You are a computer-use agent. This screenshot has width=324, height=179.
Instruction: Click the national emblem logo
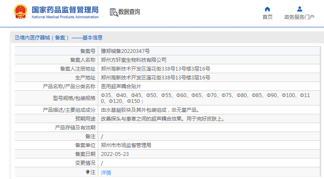point(21,12)
